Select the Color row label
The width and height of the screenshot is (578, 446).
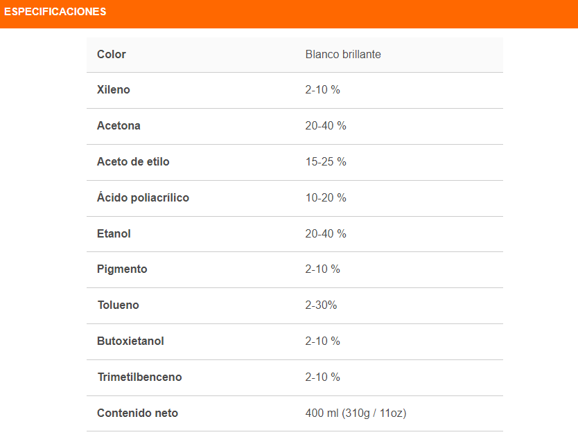112,54
